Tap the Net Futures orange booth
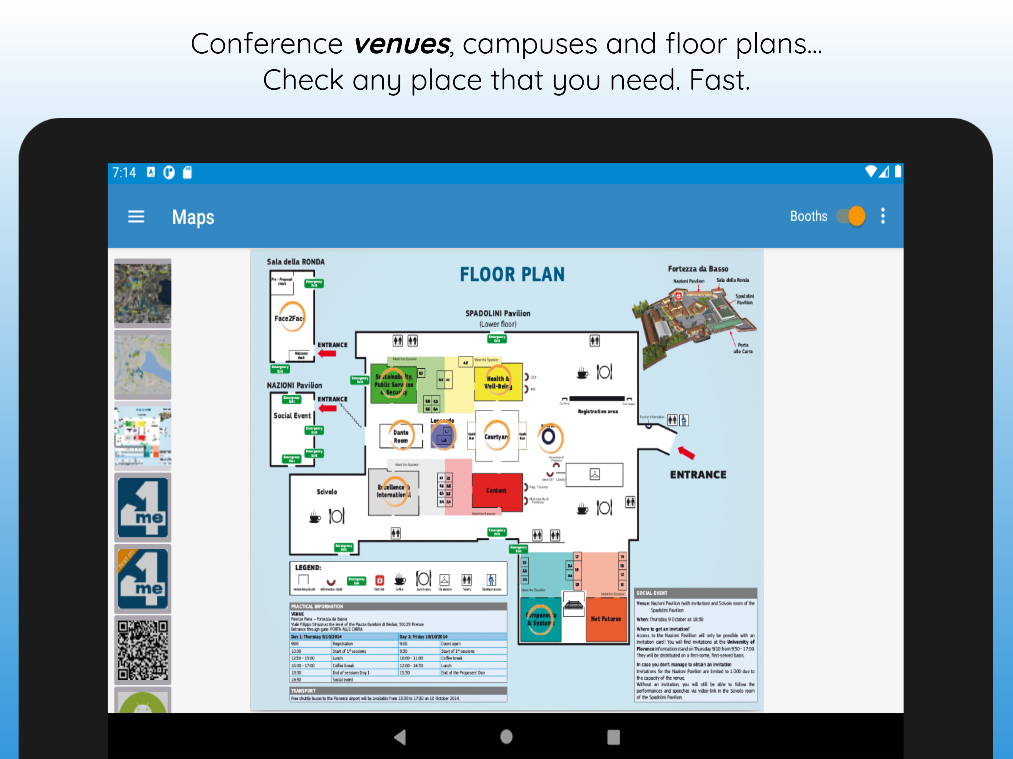This screenshot has height=759, width=1013. click(x=606, y=619)
